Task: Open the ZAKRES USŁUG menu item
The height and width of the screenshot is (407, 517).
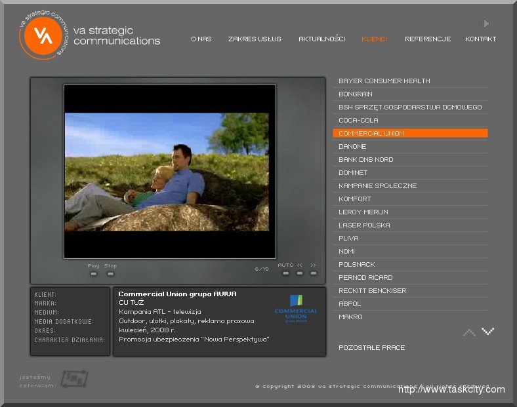Action: point(254,39)
